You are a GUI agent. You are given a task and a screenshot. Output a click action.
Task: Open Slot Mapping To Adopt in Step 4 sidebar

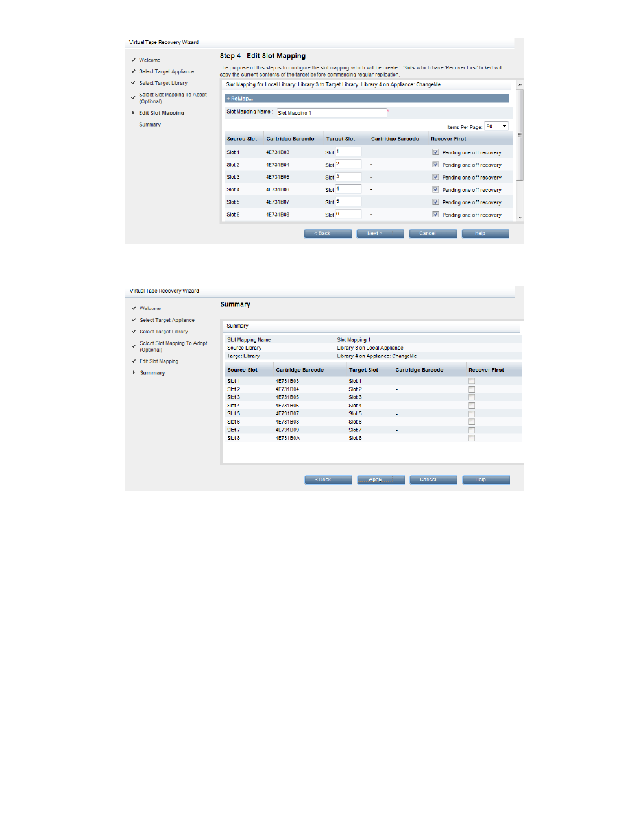coord(173,98)
